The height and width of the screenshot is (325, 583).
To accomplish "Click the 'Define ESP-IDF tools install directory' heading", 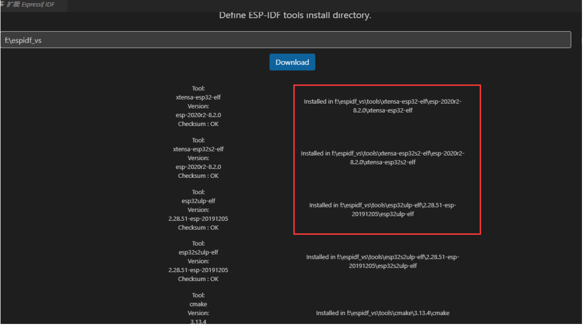I will 295,15.
